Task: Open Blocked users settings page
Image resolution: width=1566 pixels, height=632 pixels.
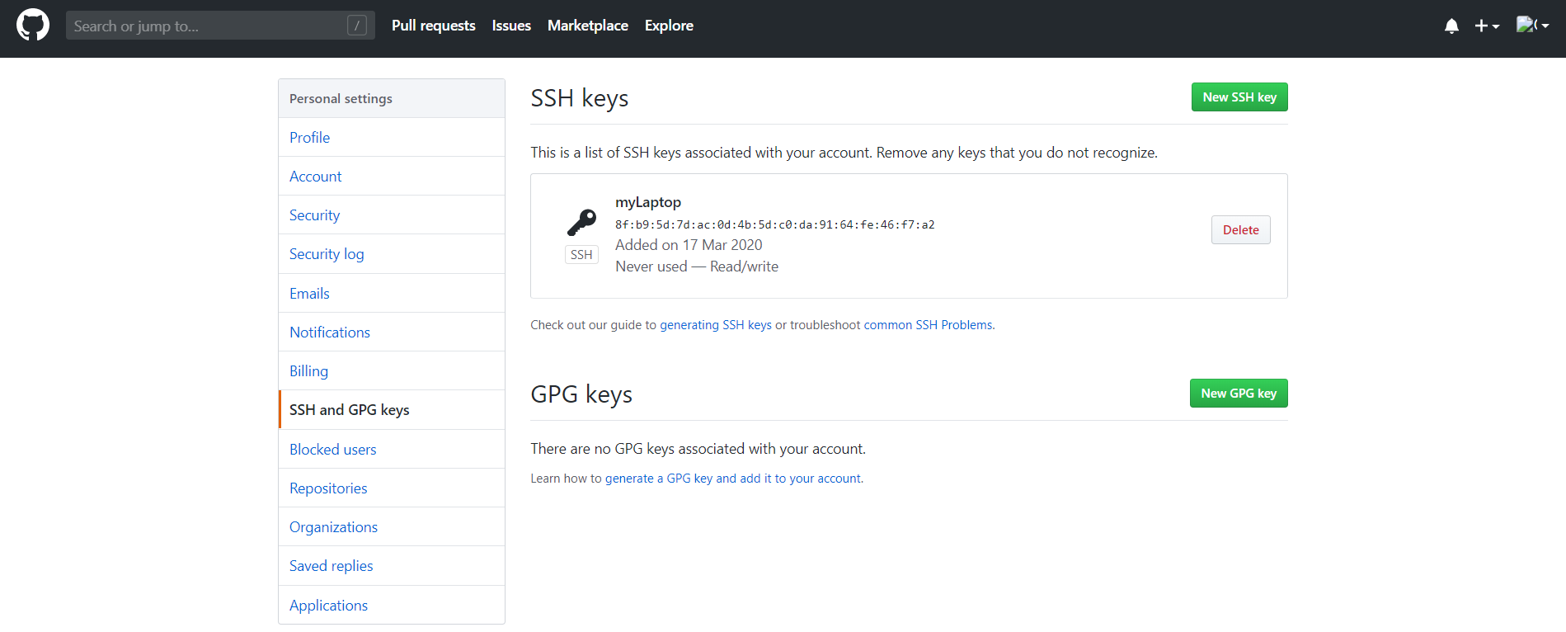Action: click(332, 450)
